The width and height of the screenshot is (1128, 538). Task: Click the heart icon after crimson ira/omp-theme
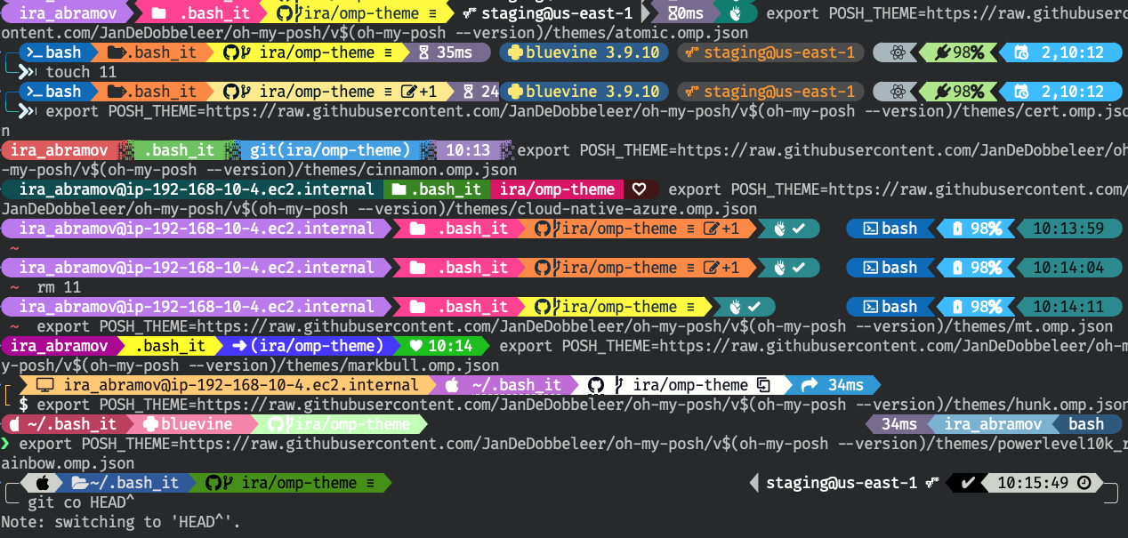tap(638, 189)
